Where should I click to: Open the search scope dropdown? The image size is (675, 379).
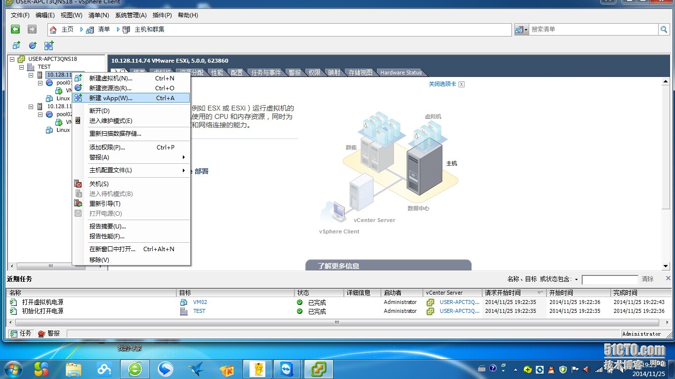coord(522,30)
